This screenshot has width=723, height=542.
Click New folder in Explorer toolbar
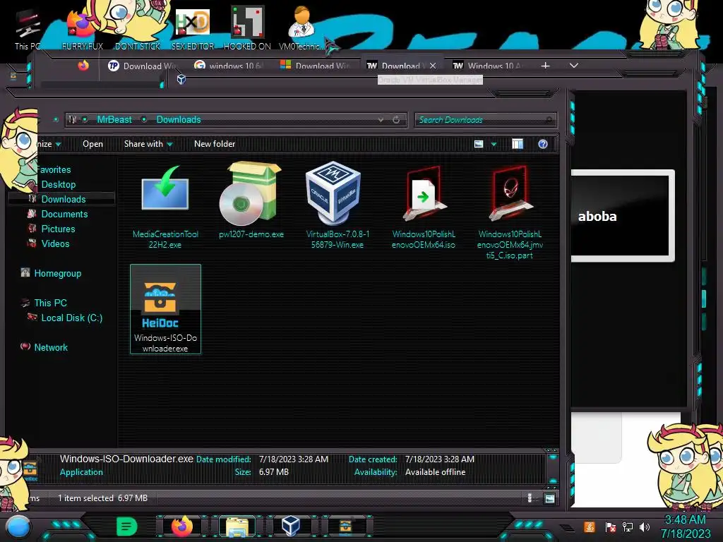(215, 144)
